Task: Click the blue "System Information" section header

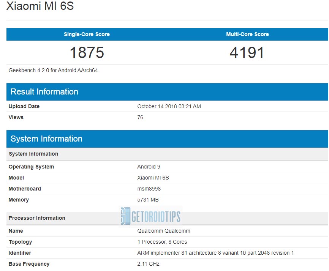Action: (167, 139)
